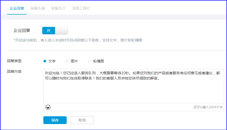This screenshot has width=227, height=130.
Task: Click the hint text starting with *开启该功能后
Action: point(78,40)
